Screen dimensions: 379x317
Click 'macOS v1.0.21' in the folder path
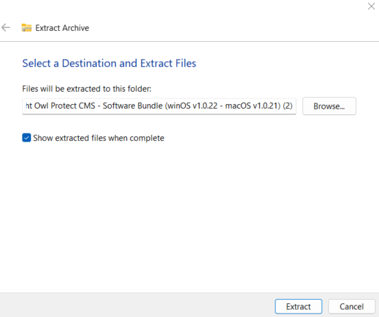click(252, 106)
